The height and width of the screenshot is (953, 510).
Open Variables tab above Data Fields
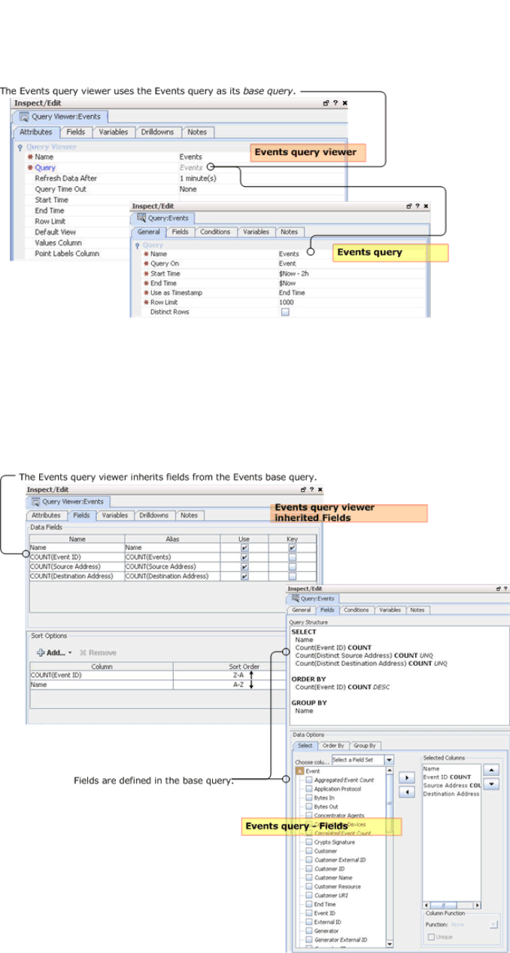click(x=114, y=515)
